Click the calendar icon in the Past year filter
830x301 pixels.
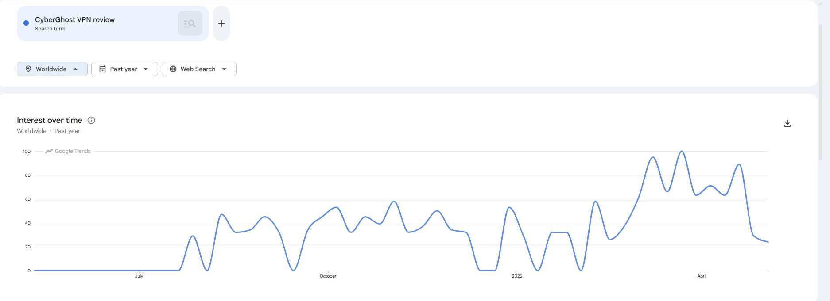[102, 69]
